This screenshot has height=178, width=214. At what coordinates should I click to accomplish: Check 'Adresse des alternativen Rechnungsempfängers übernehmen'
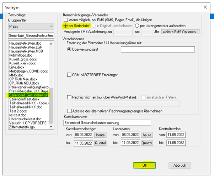pos(70,111)
